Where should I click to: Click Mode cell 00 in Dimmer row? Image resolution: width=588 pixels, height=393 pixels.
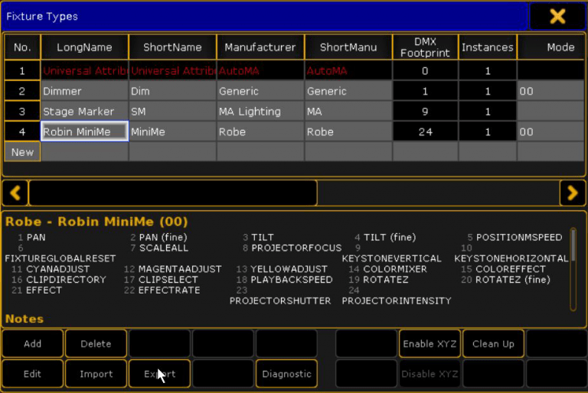pyautogui.click(x=550, y=91)
